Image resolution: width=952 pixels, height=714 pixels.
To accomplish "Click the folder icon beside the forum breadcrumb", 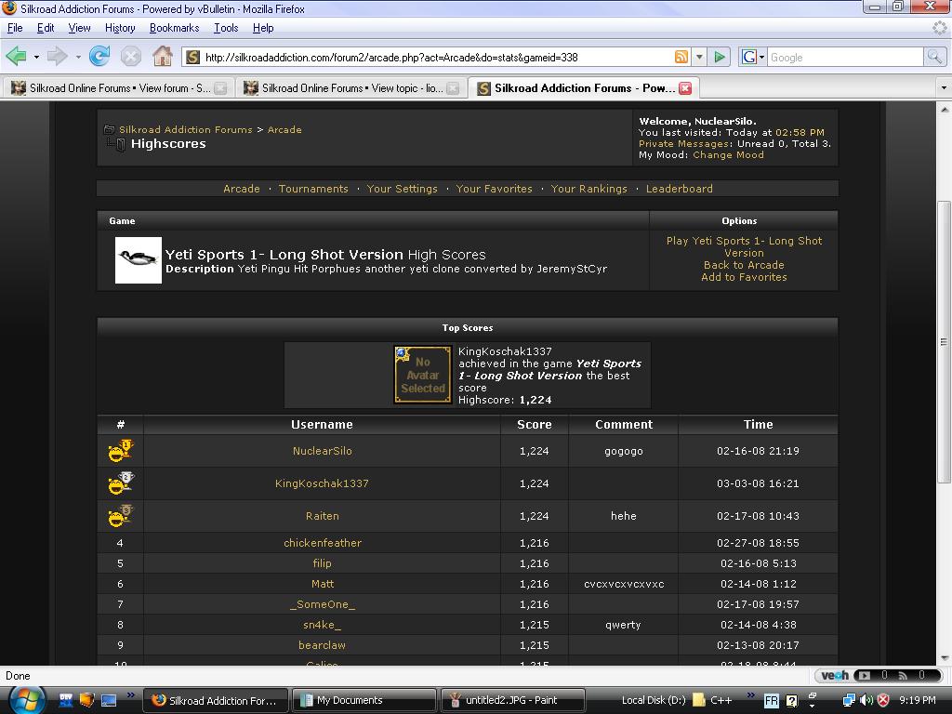I will point(110,129).
